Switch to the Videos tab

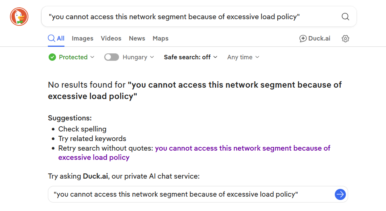tap(111, 38)
